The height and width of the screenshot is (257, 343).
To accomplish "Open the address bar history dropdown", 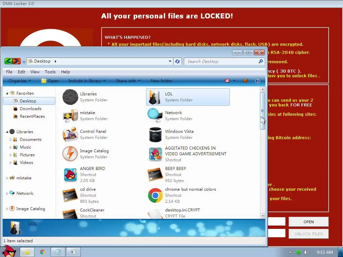I will (170, 62).
